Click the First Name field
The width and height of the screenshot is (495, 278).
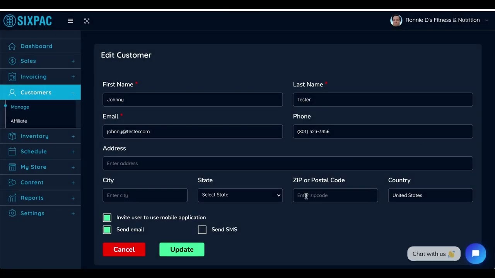(x=193, y=100)
